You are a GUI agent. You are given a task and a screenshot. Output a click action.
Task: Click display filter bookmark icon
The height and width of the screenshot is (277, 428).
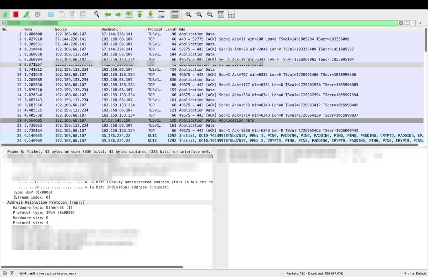pos(3,23)
